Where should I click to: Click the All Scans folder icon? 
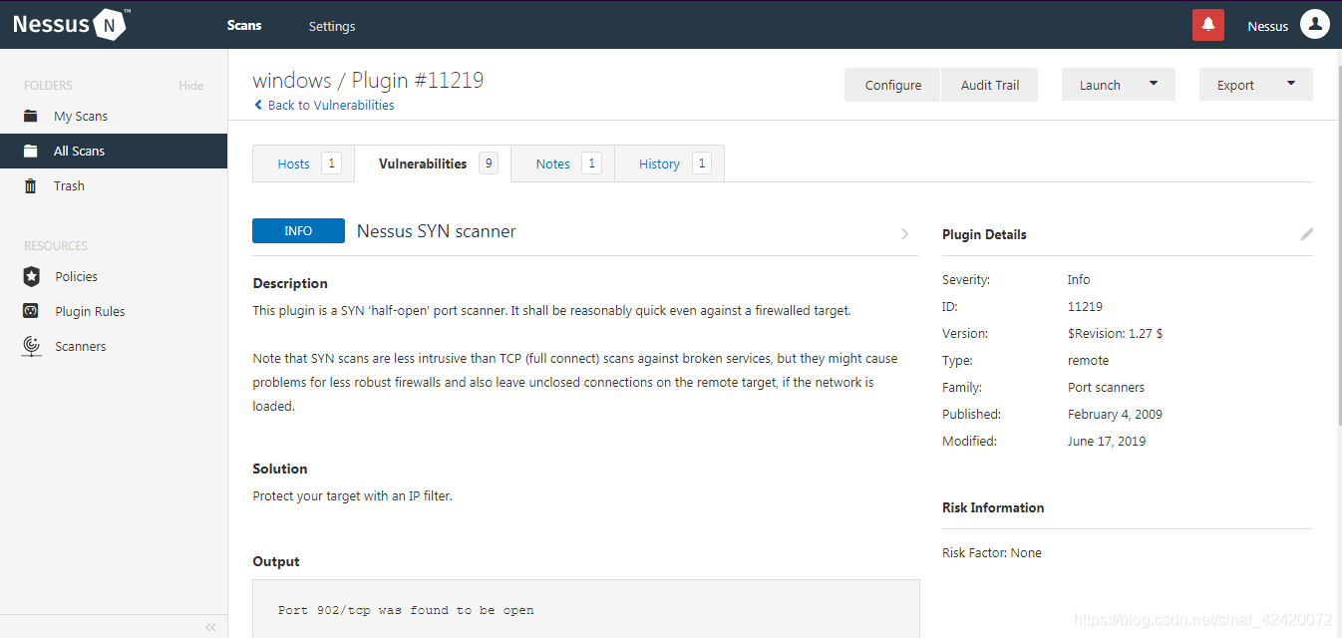point(31,151)
